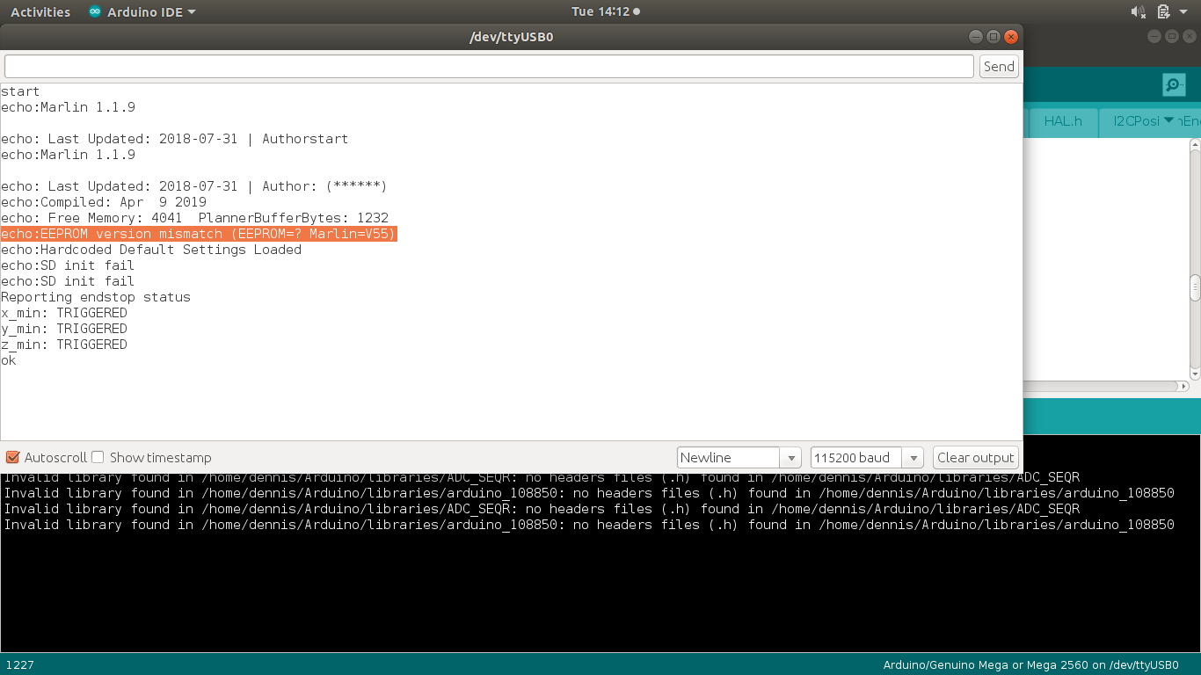Image resolution: width=1201 pixels, height=675 pixels.
Task: Focus the serial command input field
Action: pyautogui.click(x=489, y=66)
